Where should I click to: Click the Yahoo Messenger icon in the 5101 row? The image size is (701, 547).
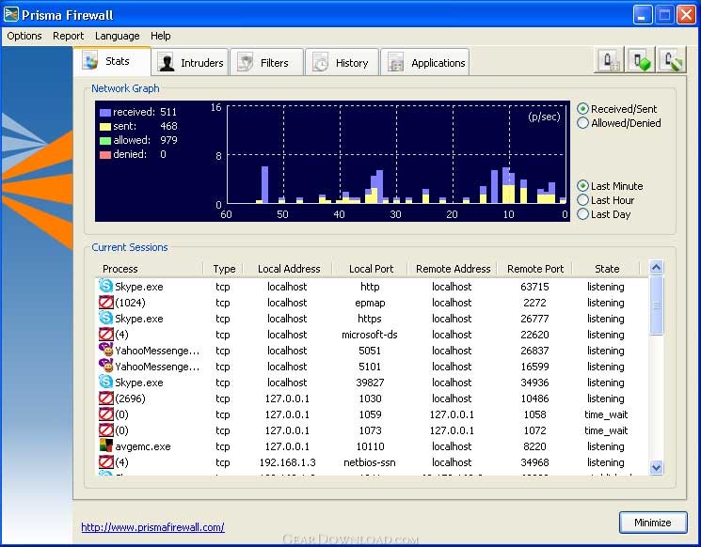(x=106, y=367)
